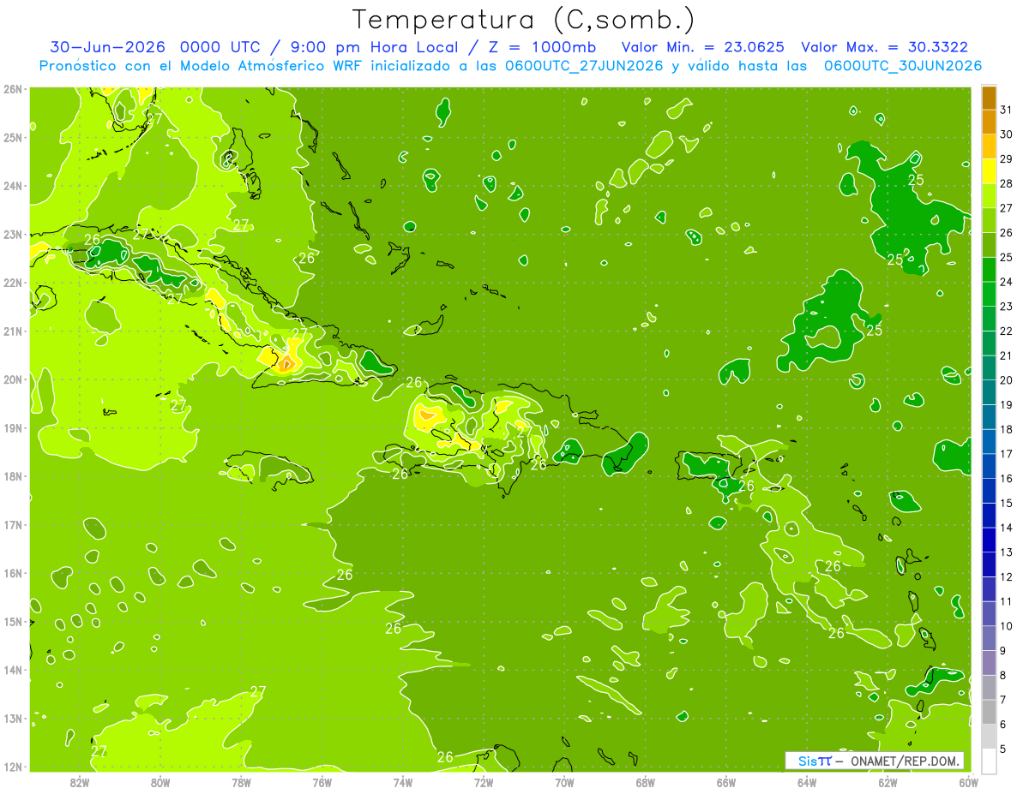
Task: Click the valid-until time "0600UTC_30JUN2026"
Action: tap(903, 65)
